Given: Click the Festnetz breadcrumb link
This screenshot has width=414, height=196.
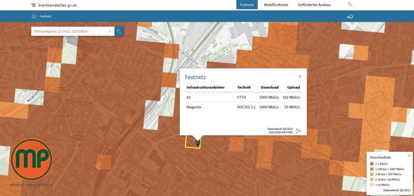Looking at the screenshot, I should pos(46,17).
